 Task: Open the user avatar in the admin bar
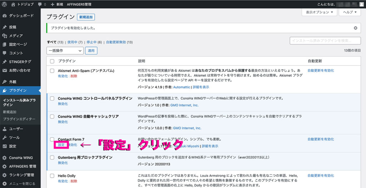click(x=361, y=4)
